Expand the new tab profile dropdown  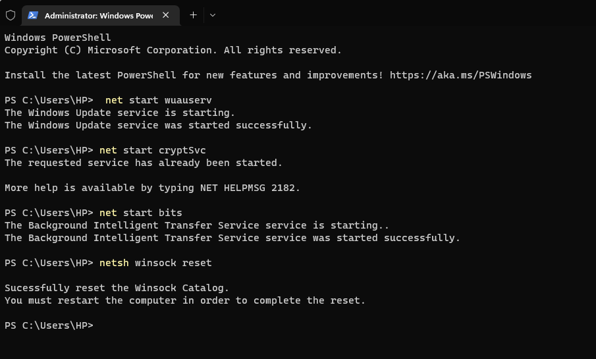[x=212, y=14]
